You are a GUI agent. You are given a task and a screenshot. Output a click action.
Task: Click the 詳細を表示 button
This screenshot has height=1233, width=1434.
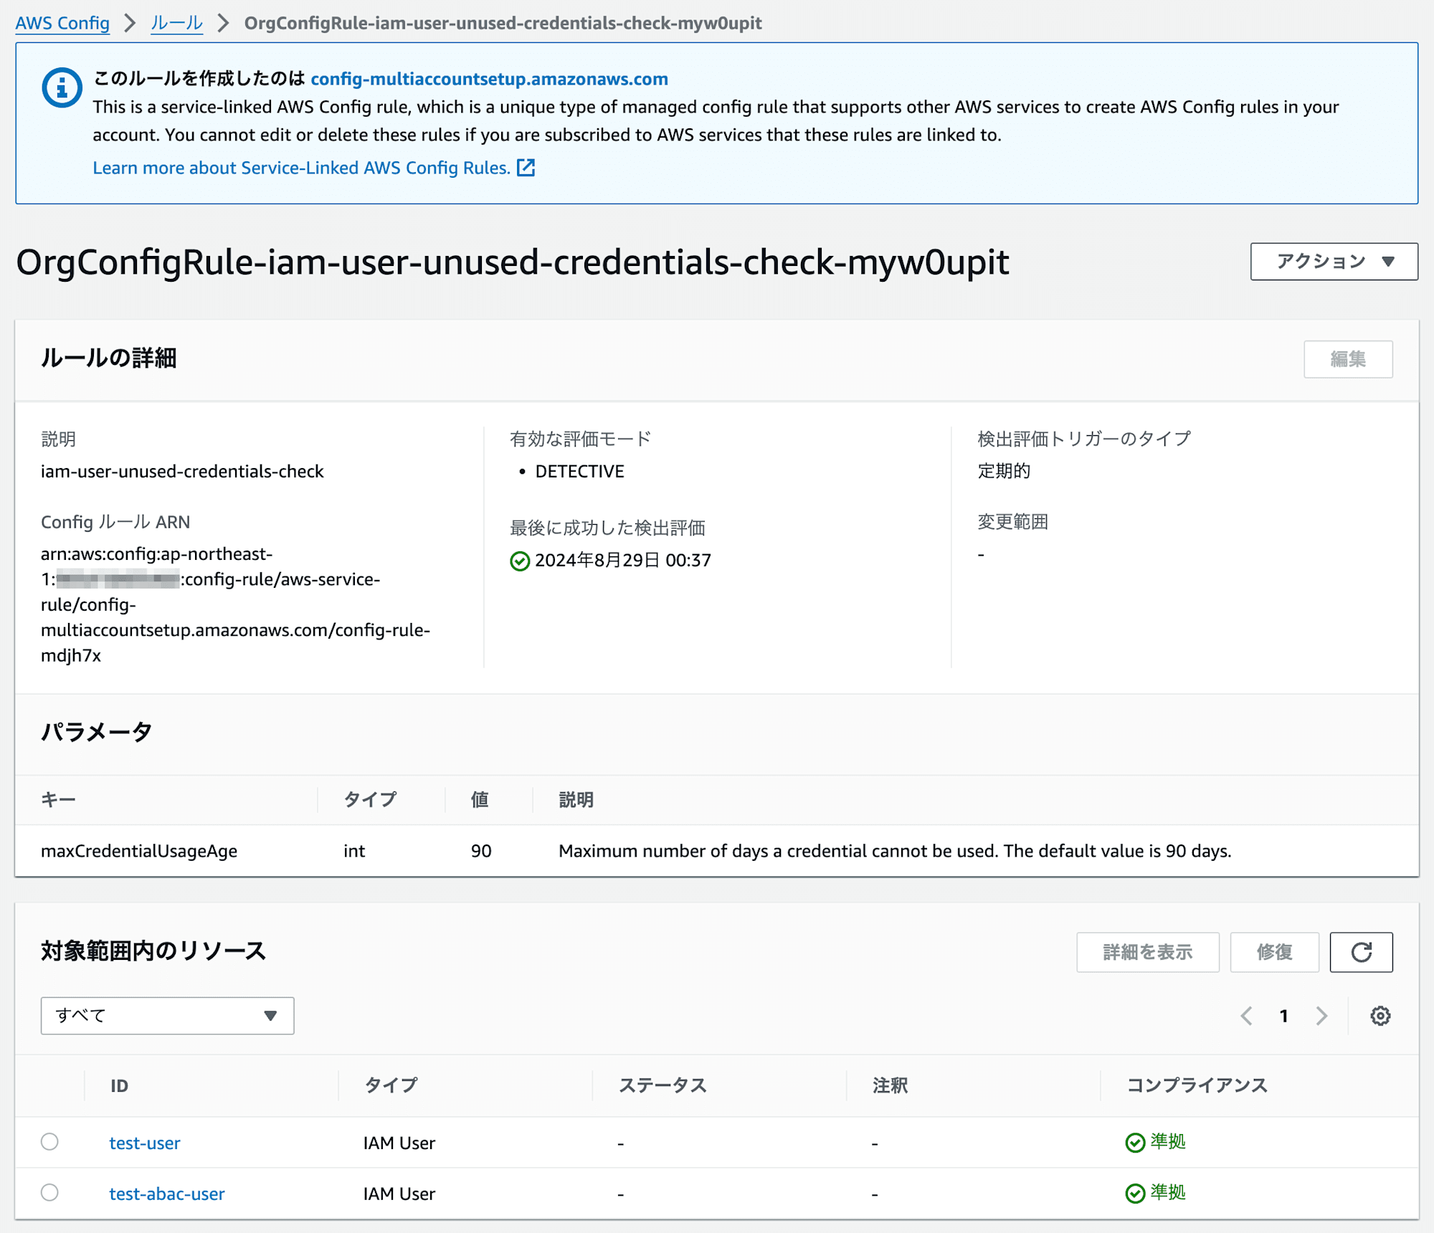[x=1147, y=952]
